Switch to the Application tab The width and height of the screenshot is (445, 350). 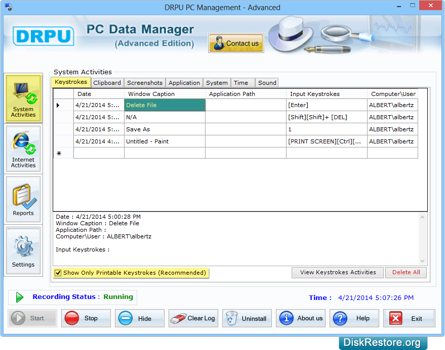click(x=184, y=83)
